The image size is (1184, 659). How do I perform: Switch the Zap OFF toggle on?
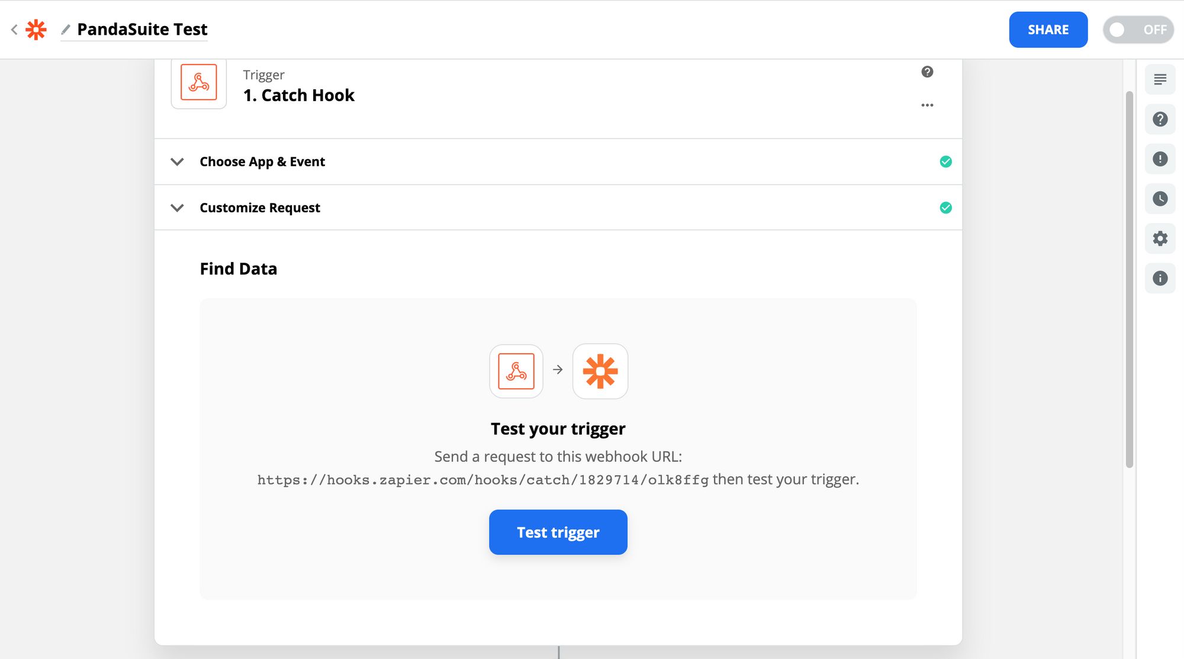(1138, 29)
